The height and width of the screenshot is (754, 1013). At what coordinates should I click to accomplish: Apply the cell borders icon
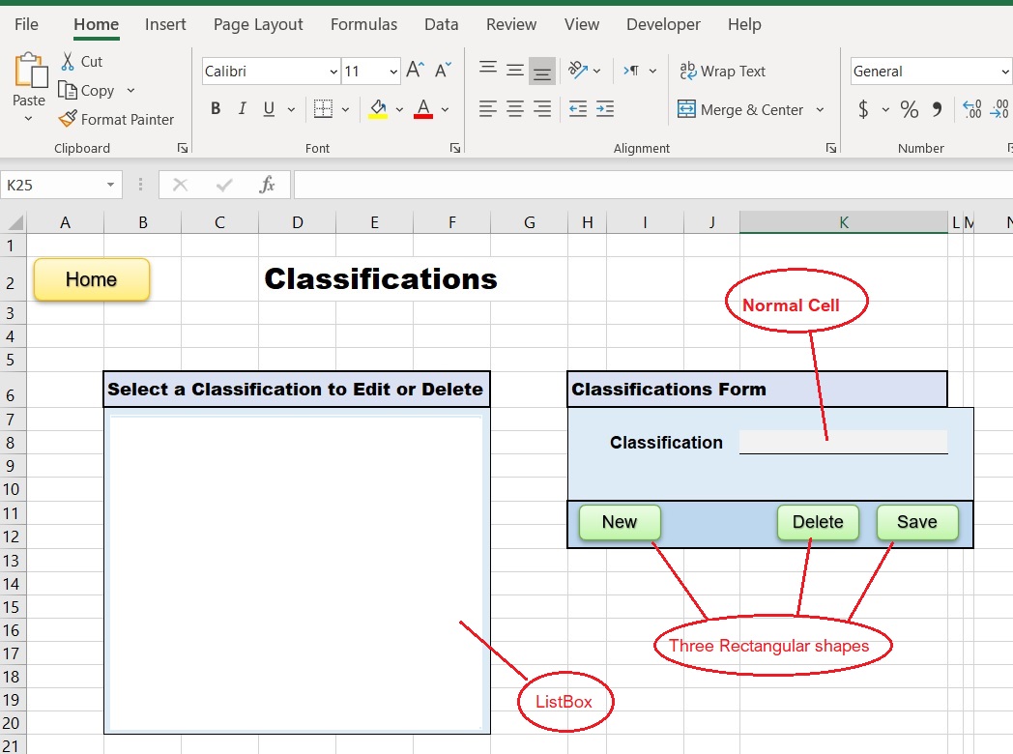click(x=323, y=108)
